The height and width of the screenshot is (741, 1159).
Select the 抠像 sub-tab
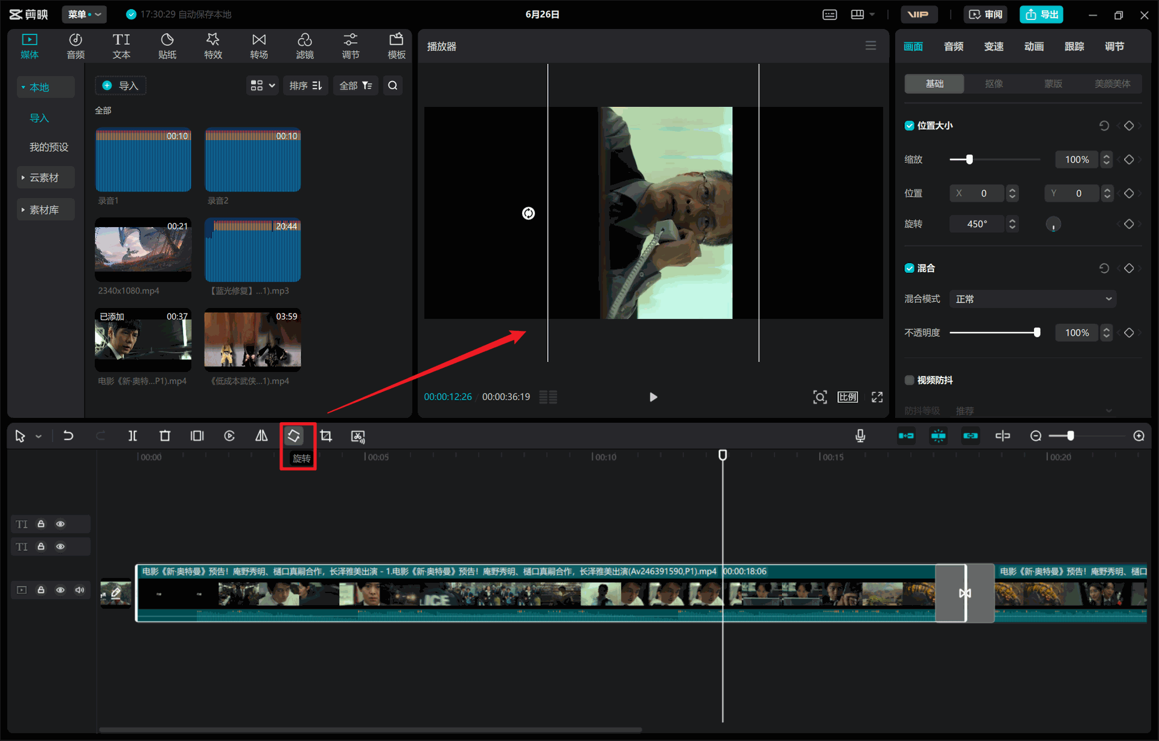[994, 84]
